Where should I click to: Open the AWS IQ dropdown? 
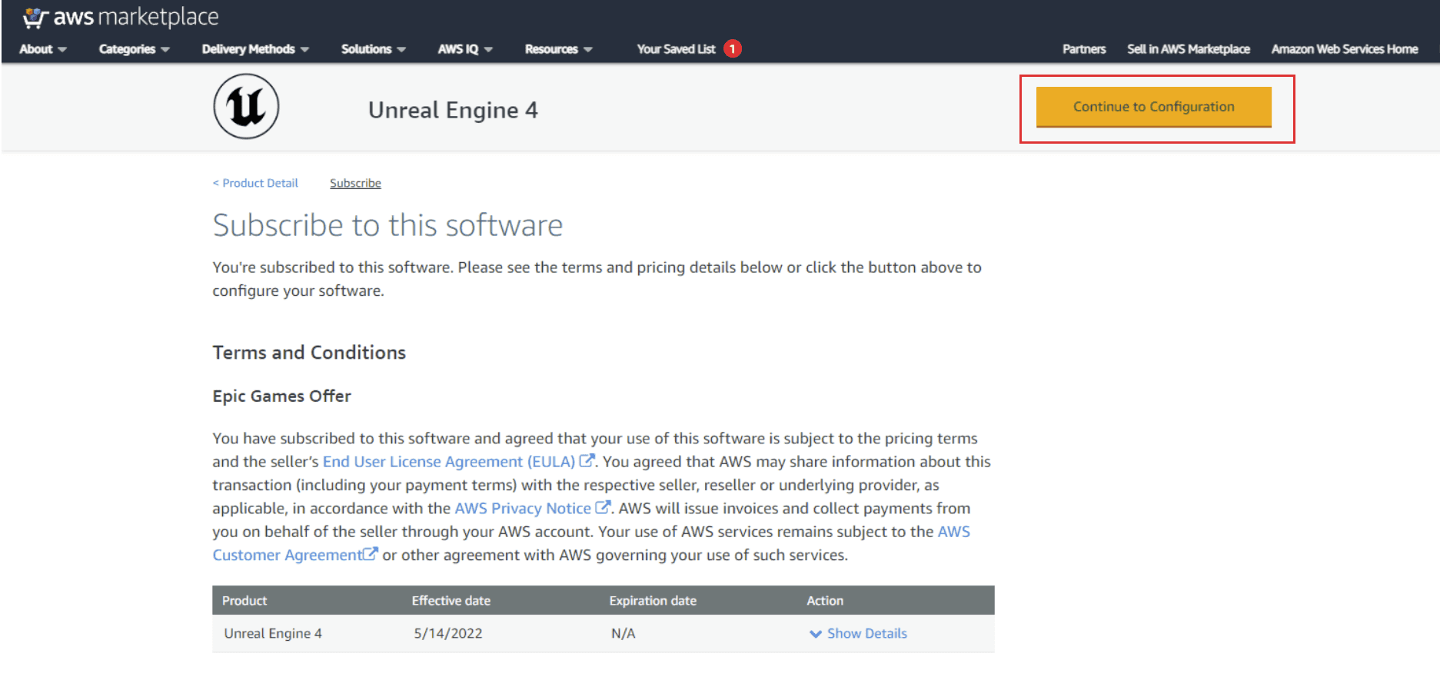[465, 49]
